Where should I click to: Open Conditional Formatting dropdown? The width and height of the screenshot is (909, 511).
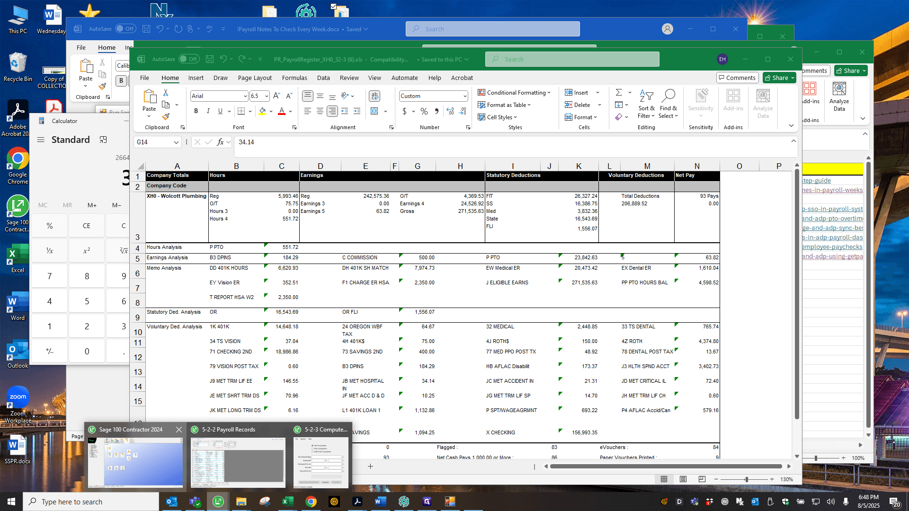pyautogui.click(x=514, y=93)
